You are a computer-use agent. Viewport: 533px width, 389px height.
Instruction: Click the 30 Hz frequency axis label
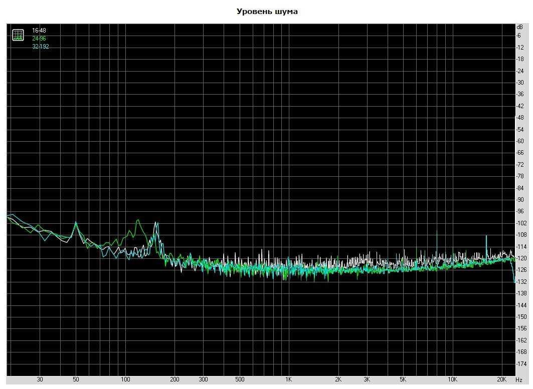click(x=40, y=379)
